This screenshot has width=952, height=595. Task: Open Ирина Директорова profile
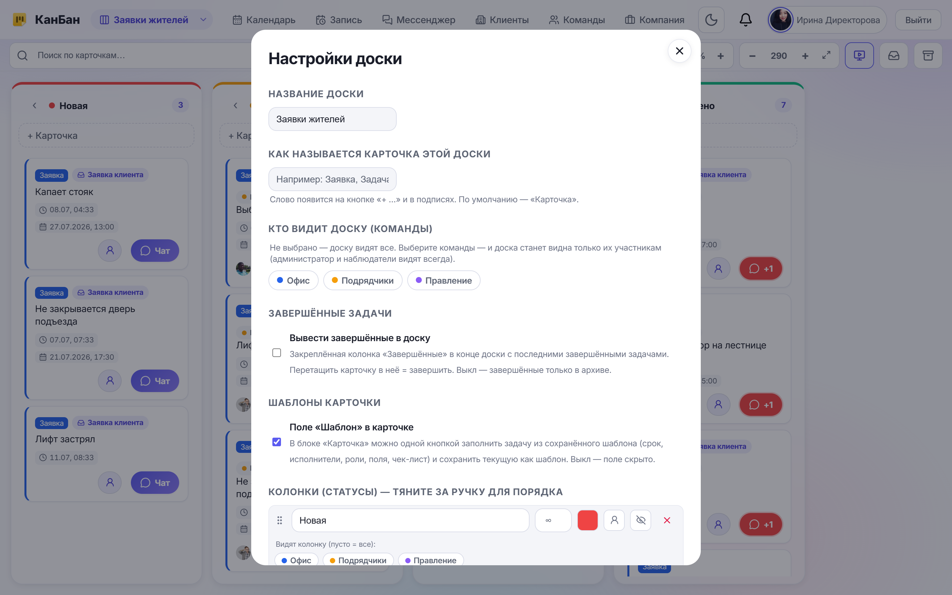click(x=827, y=20)
